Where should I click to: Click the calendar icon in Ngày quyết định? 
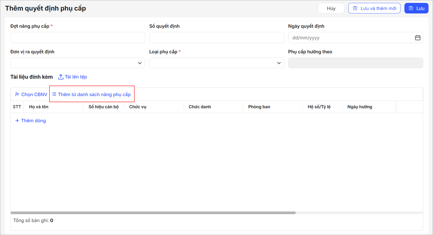click(x=418, y=38)
